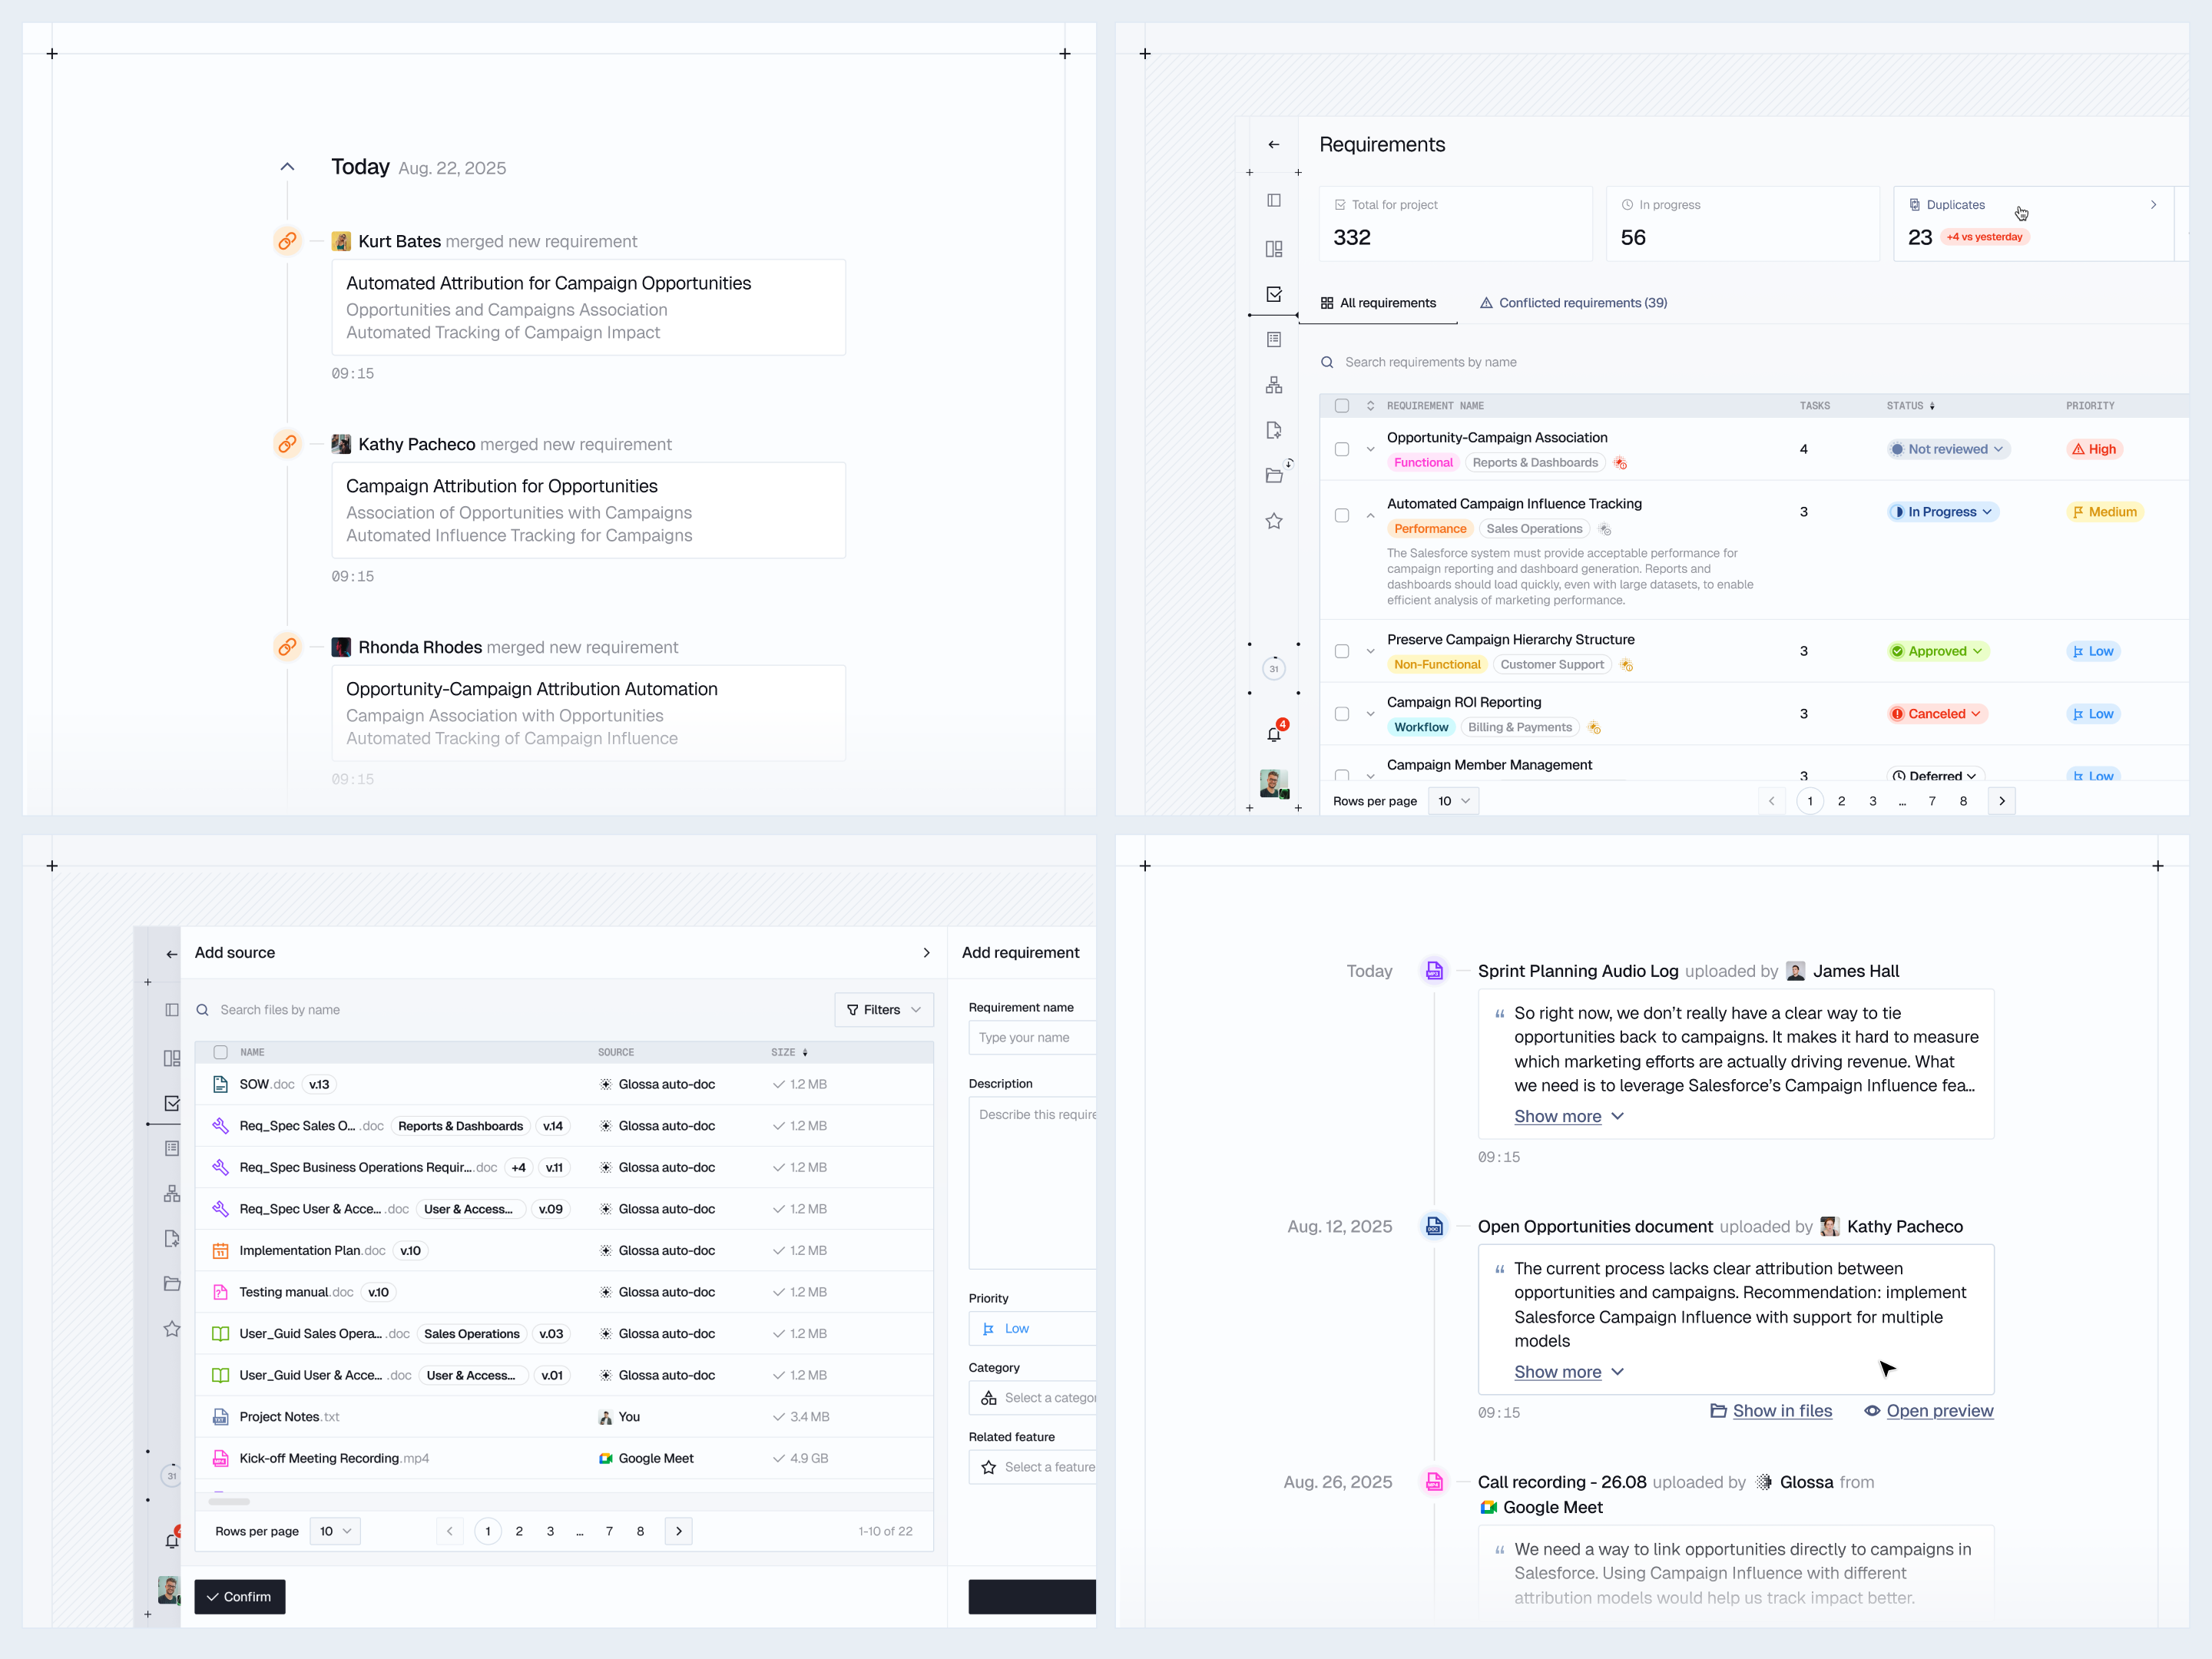
Task: Click the star favorites icon in Requirements sidebar
Action: click(x=1274, y=521)
